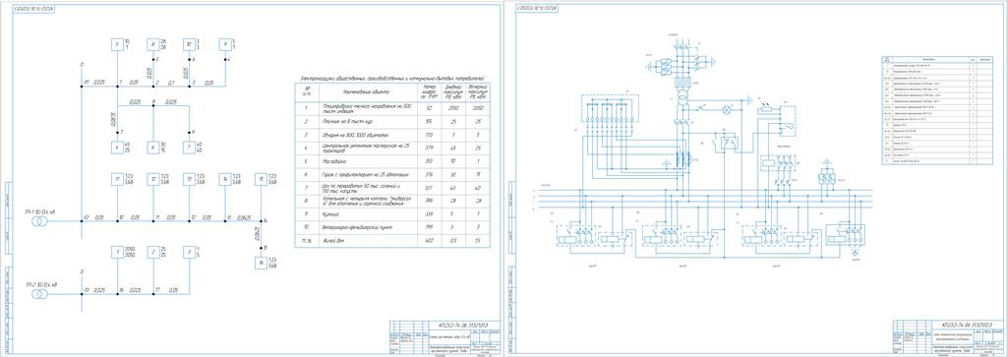
Task: Click the signal lamp symbol in control circuit
Action: point(727,109)
